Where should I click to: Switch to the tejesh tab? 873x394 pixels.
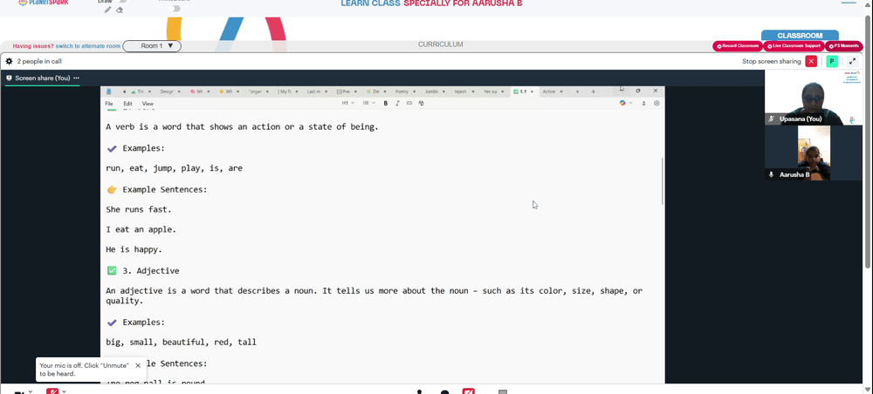[x=464, y=92]
